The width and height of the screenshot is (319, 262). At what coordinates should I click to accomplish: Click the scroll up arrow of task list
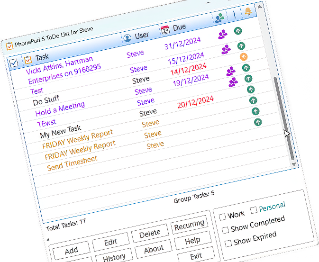(x=260, y=7)
